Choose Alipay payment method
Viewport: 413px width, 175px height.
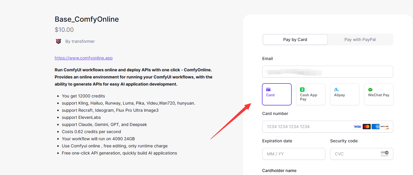tap(345, 94)
